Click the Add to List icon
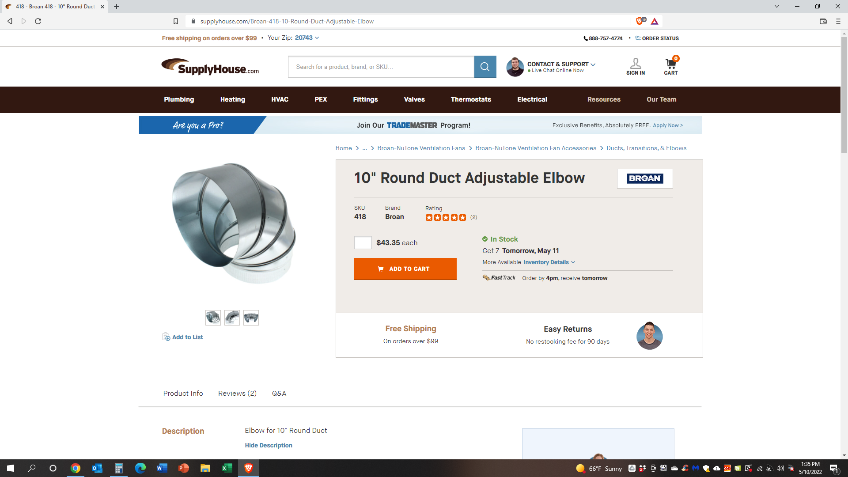Screen dimensions: 848x477 (x=166, y=337)
